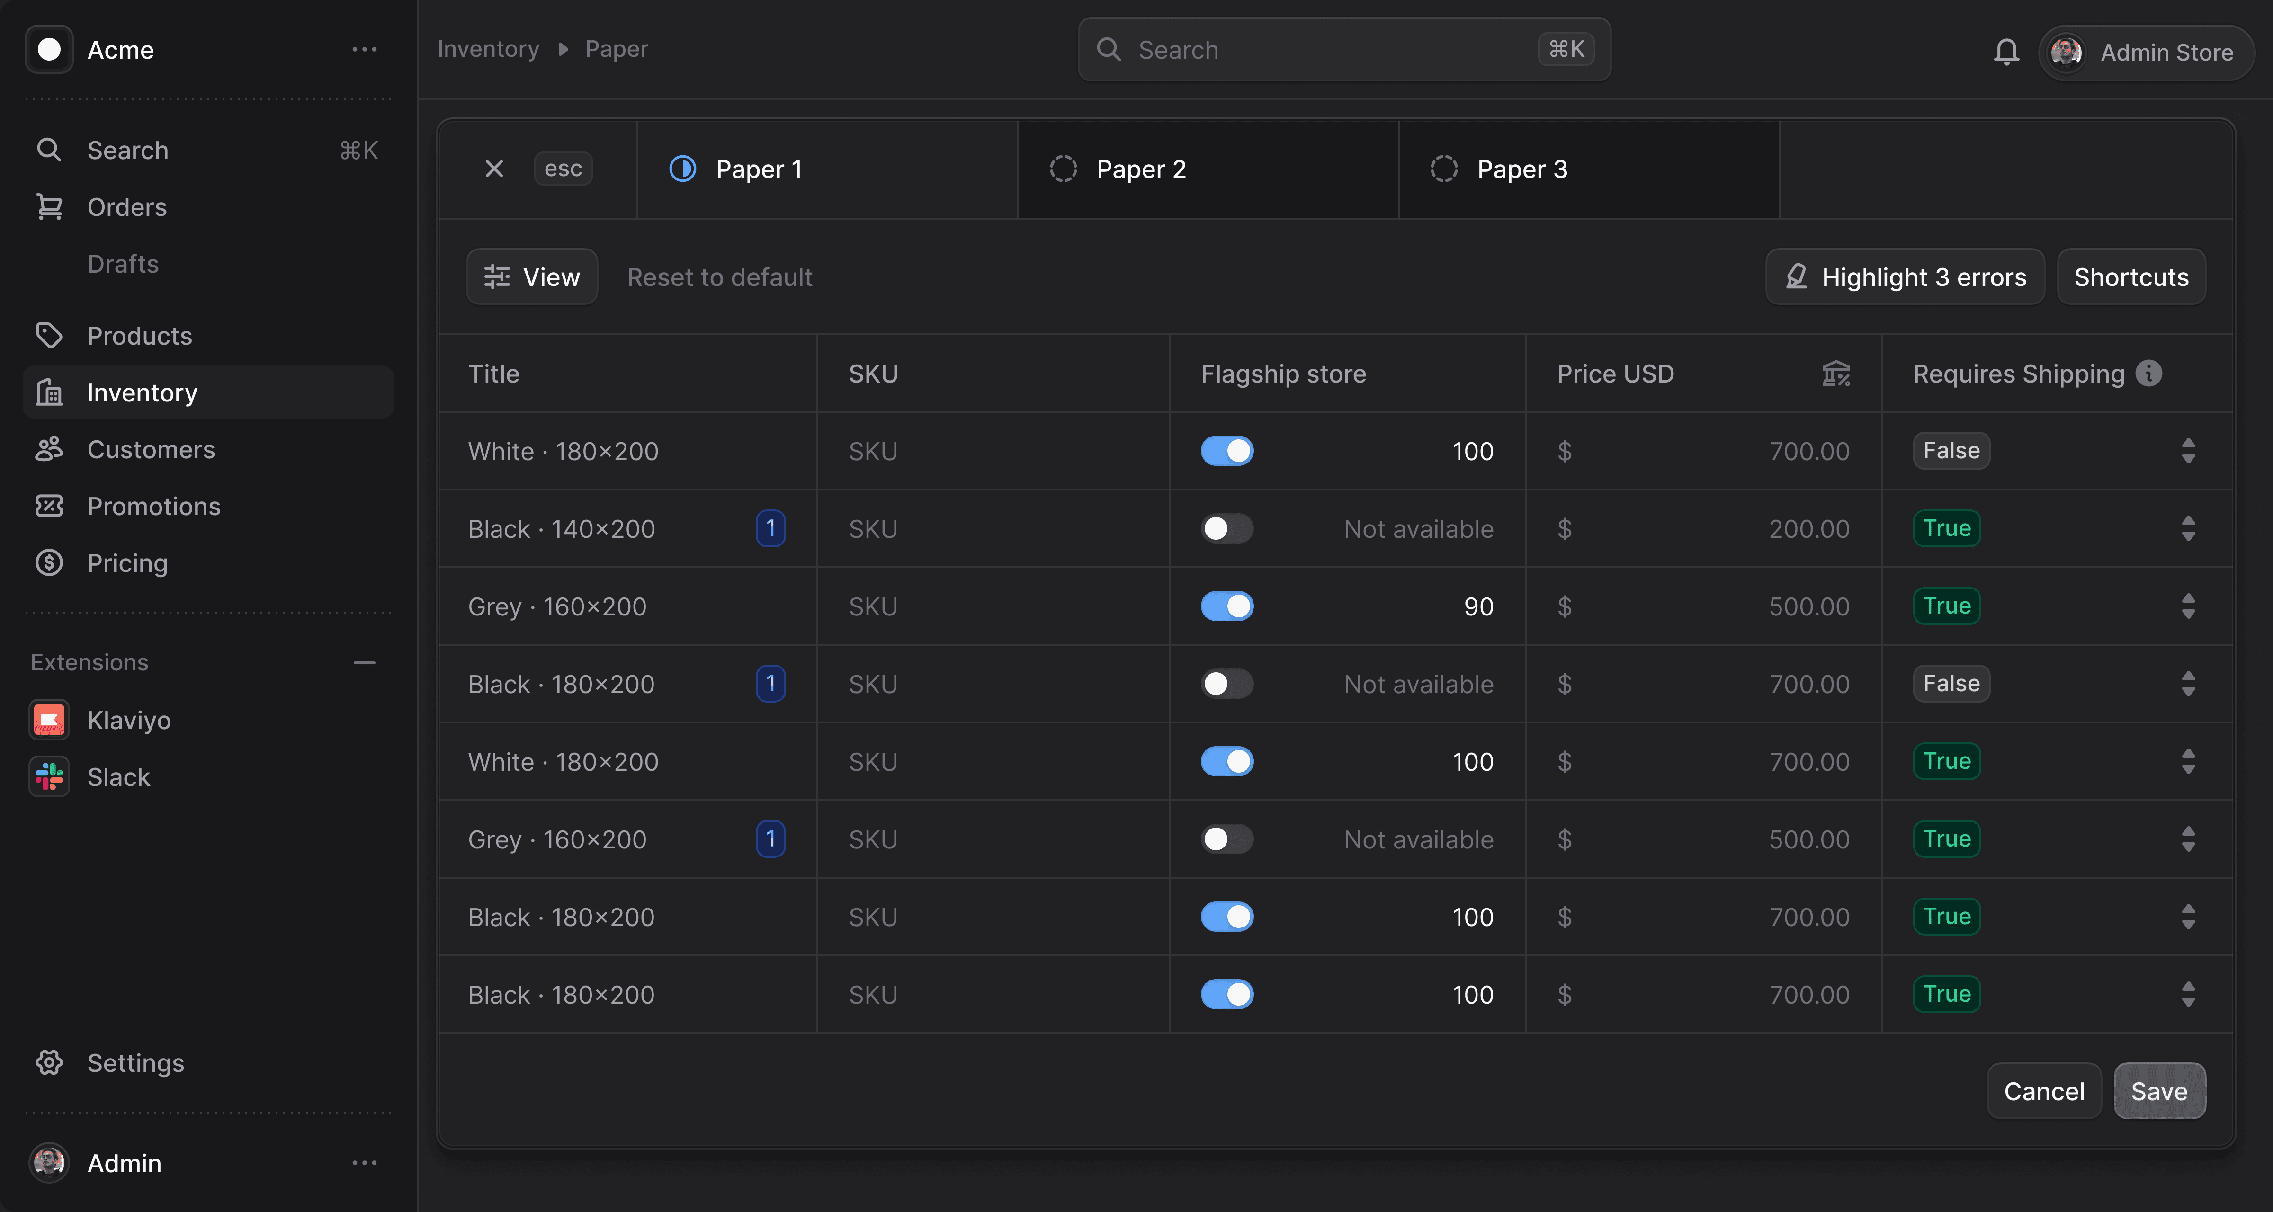The image size is (2273, 1212).
Task: Disable Flagship store for White 180x200
Action: click(1226, 451)
